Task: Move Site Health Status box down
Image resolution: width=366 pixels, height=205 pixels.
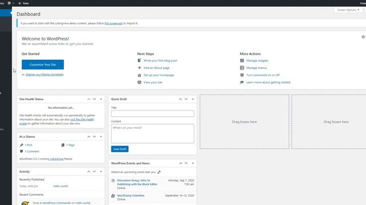Action: tap(94, 99)
